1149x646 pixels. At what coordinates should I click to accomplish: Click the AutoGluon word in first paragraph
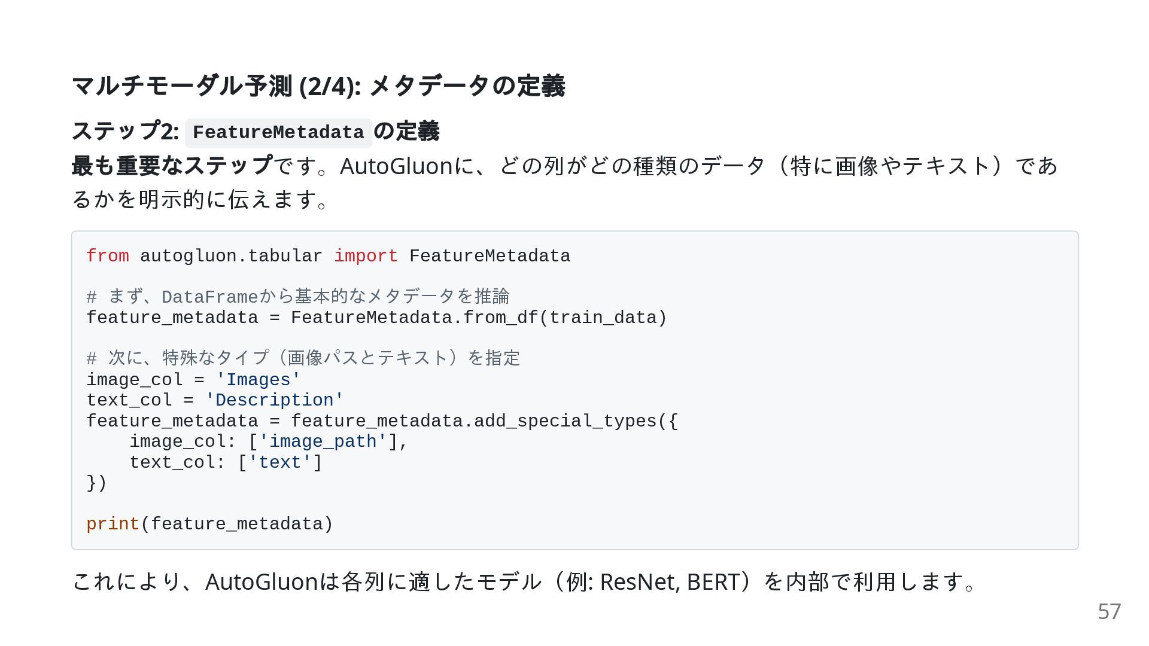pyautogui.click(x=396, y=166)
